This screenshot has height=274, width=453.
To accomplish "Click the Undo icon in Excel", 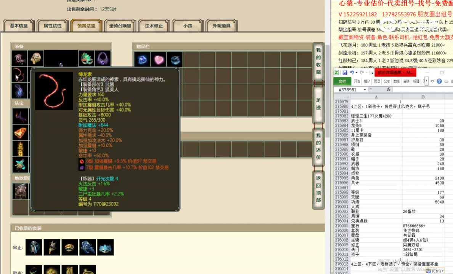I will 352,72.
